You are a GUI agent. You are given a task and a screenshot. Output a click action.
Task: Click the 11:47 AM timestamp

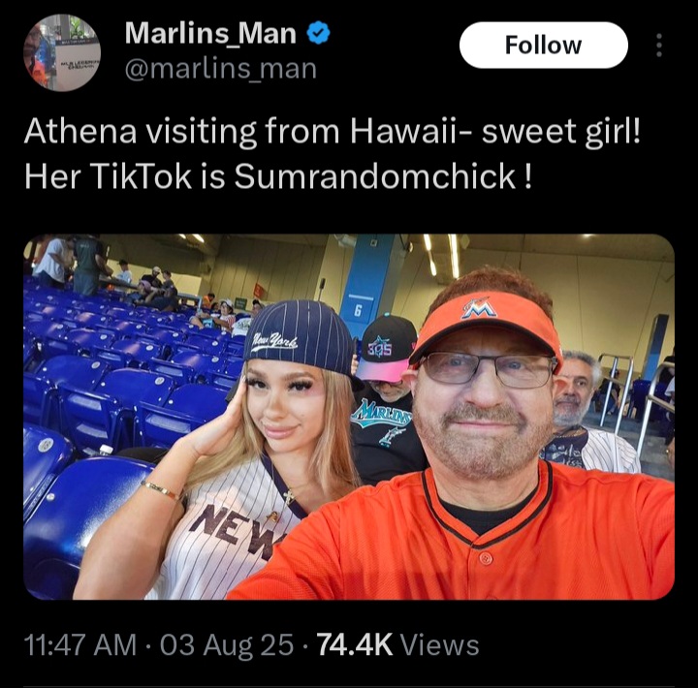tap(80, 644)
